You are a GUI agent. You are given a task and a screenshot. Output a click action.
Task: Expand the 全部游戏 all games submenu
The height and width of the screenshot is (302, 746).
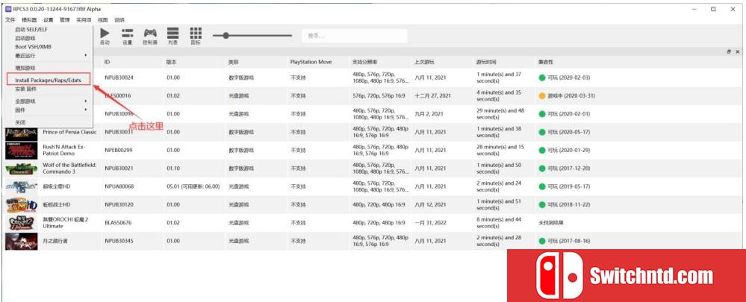(x=49, y=101)
